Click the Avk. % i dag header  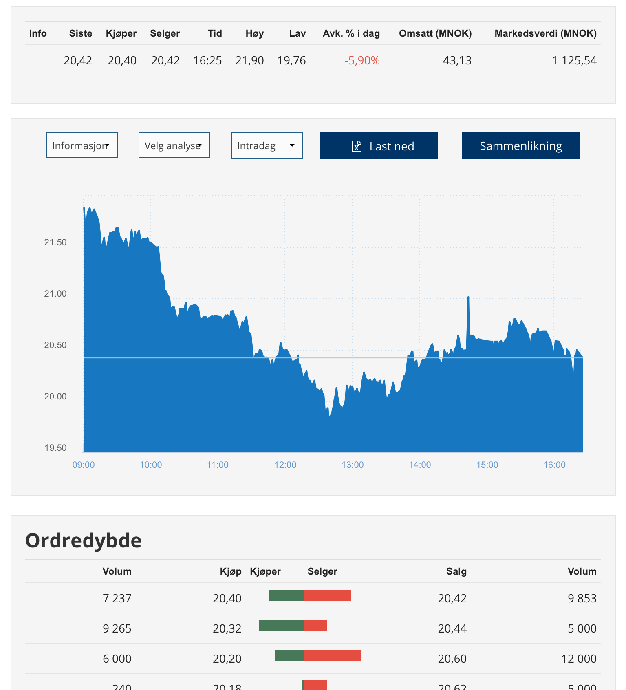coord(351,33)
